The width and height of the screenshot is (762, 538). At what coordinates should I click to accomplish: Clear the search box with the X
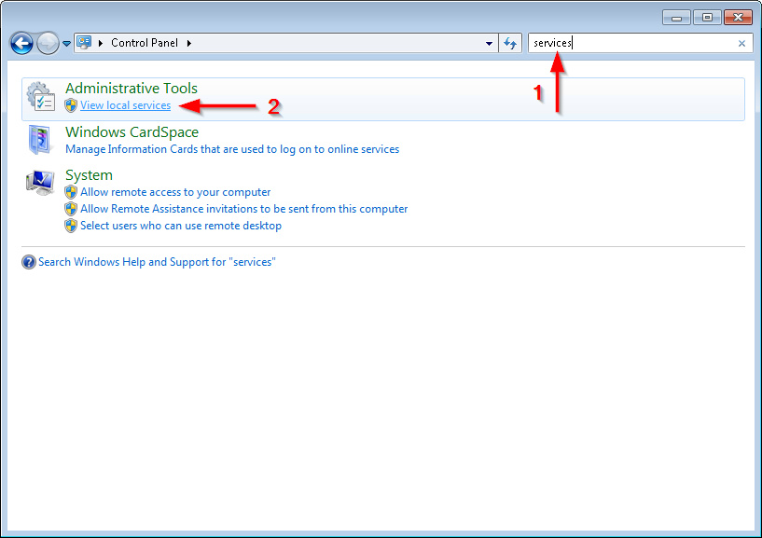(742, 43)
